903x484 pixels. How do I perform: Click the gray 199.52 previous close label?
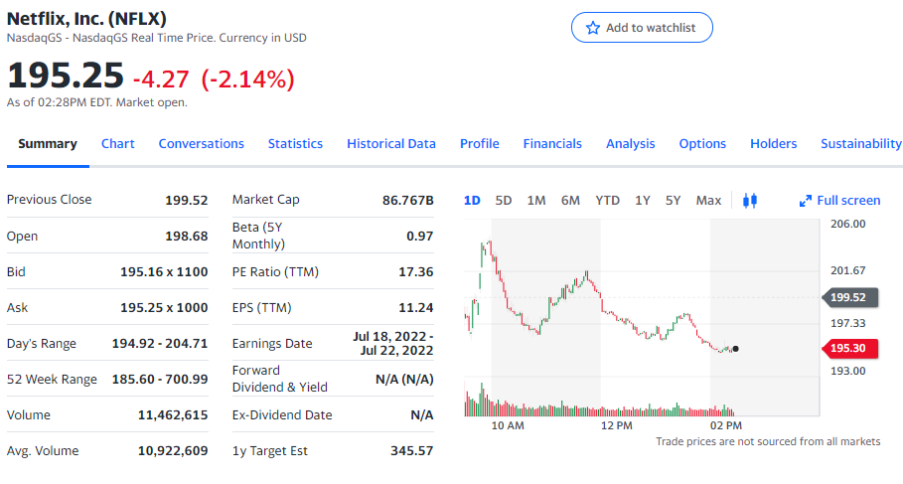coord(850,297)
